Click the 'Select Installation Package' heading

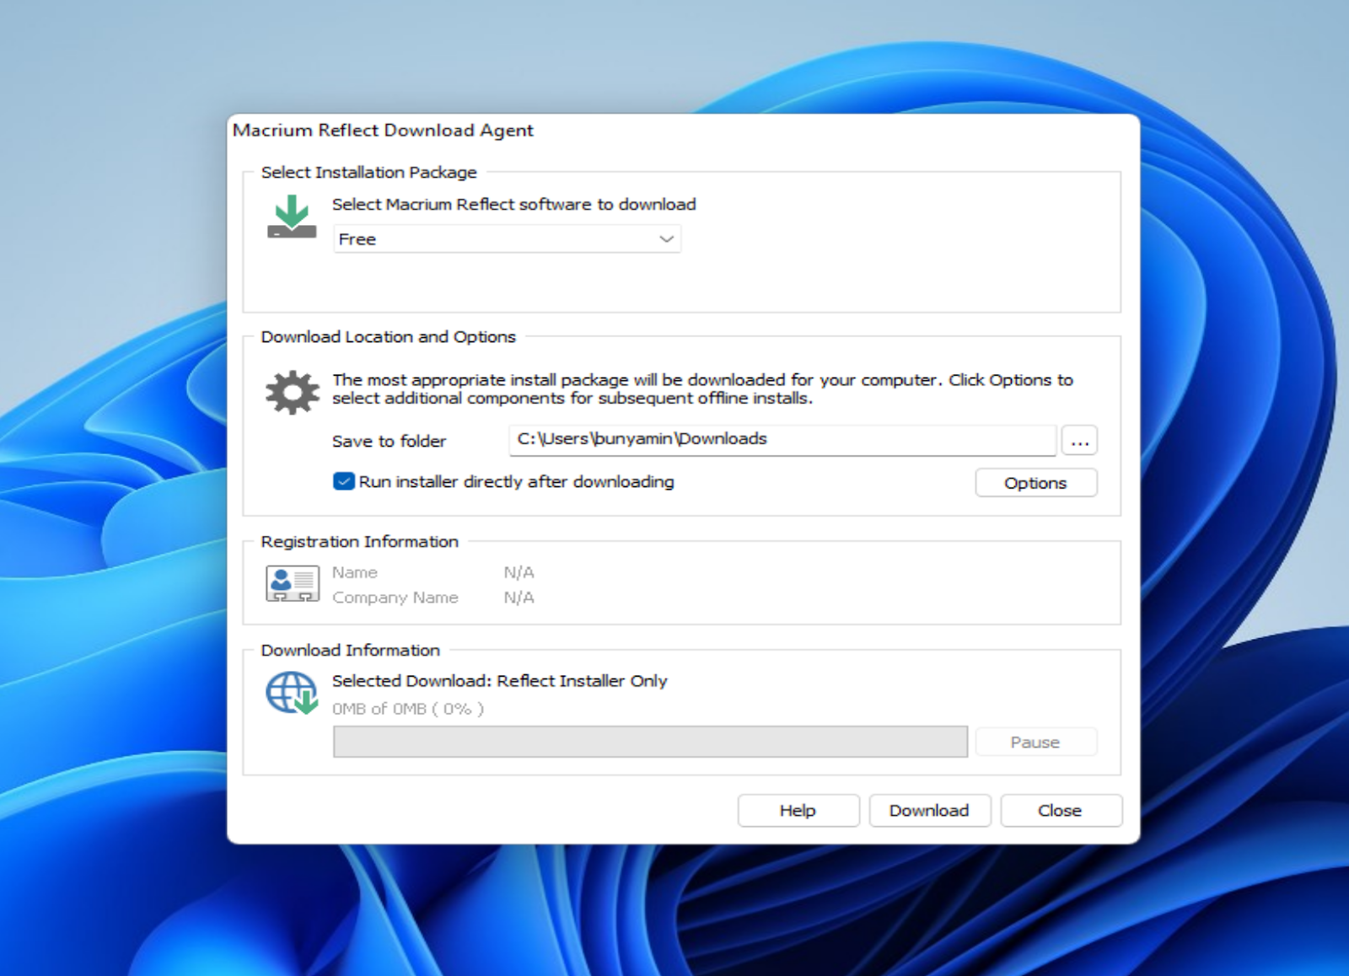tap(368, 173)
